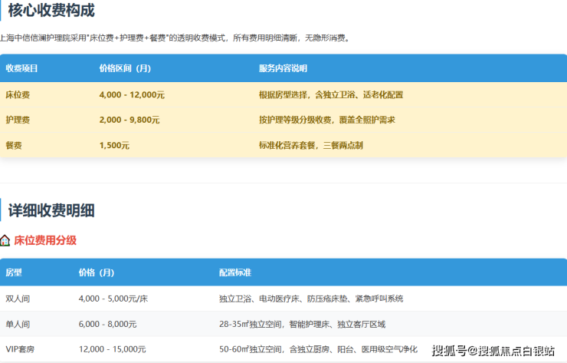Click the 配置标准 column header

tap(235, 272)
